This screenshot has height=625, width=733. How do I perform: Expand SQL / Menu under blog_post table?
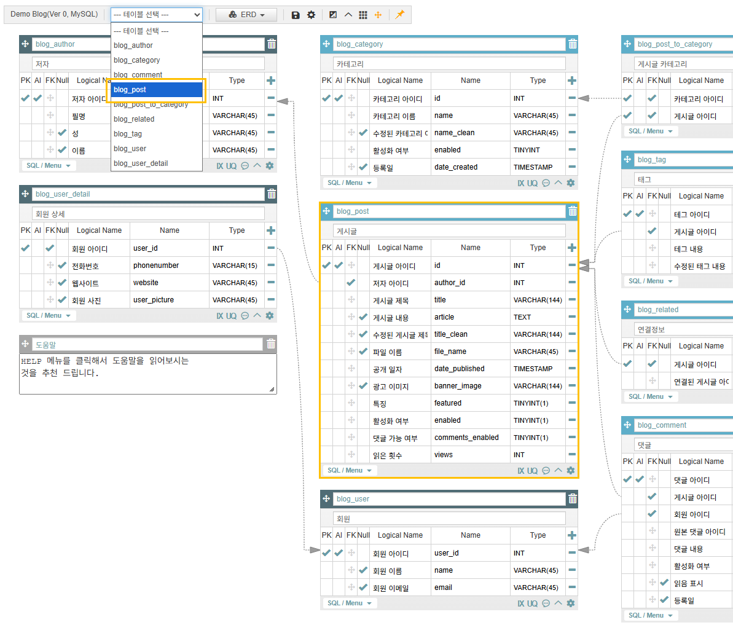click(349, 471)
